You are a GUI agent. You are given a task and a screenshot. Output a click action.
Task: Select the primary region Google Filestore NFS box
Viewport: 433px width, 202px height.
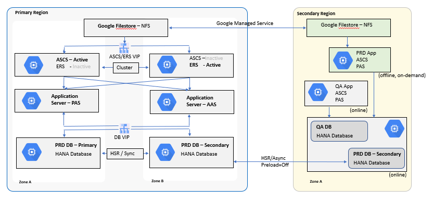point(126,28)
